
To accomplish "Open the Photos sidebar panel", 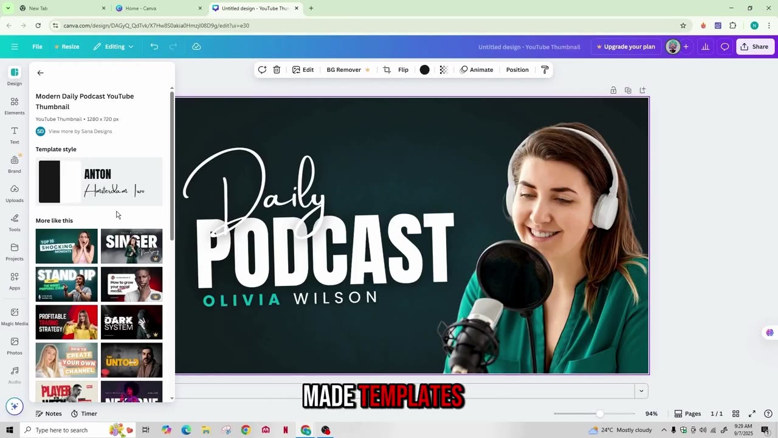I will tap(15, 346).
